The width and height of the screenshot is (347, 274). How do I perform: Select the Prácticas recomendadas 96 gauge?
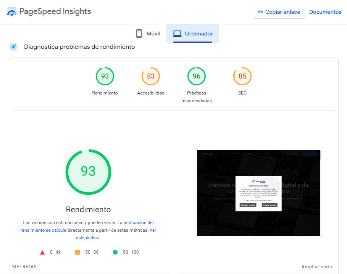pos(197,76)
